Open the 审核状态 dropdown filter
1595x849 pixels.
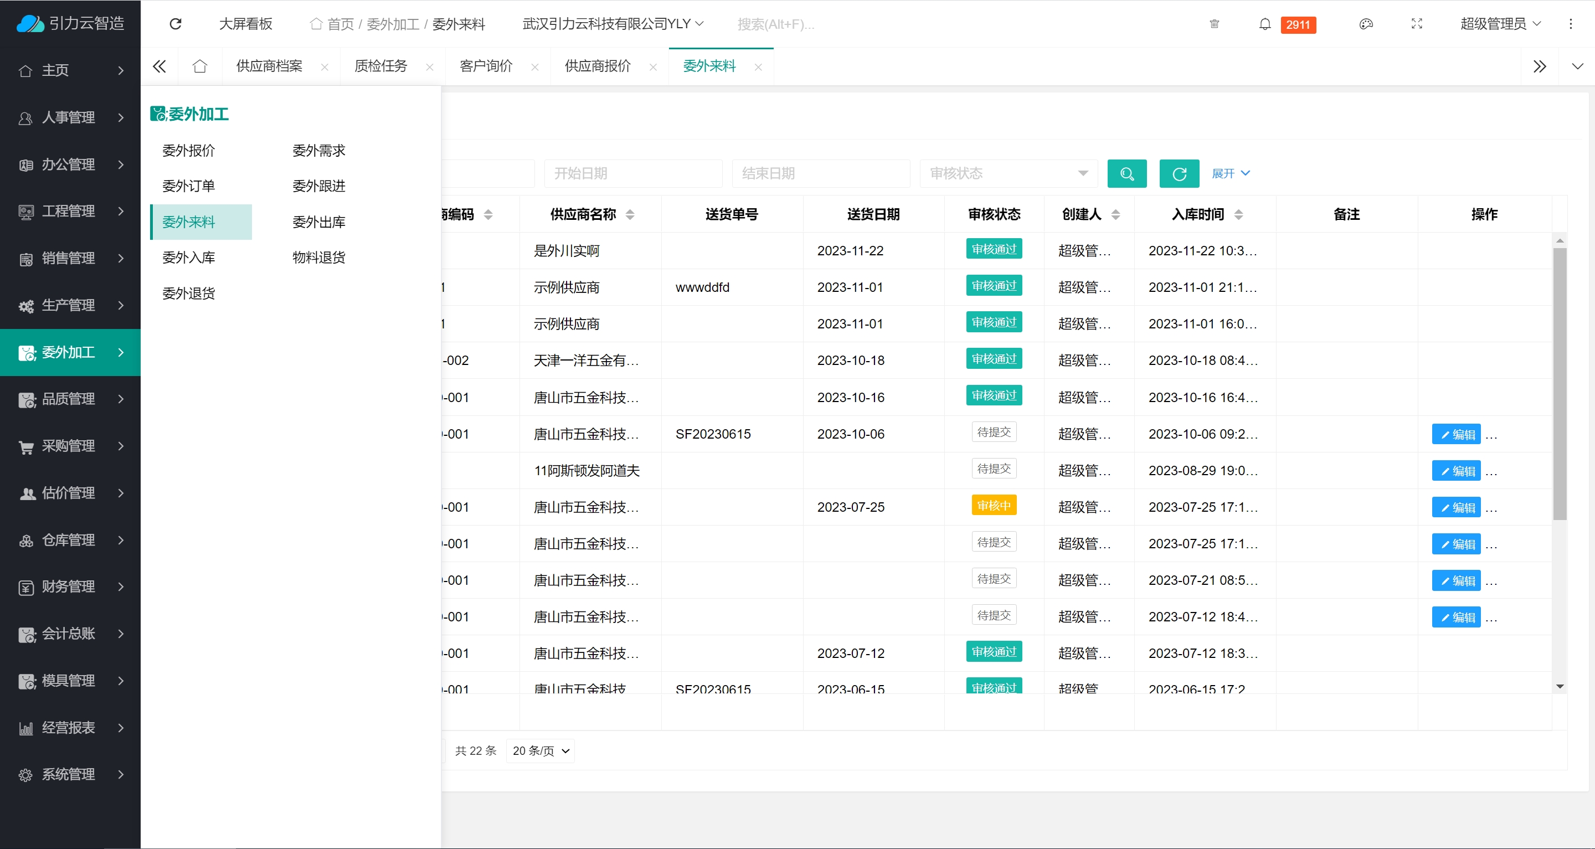[1008, 173]
